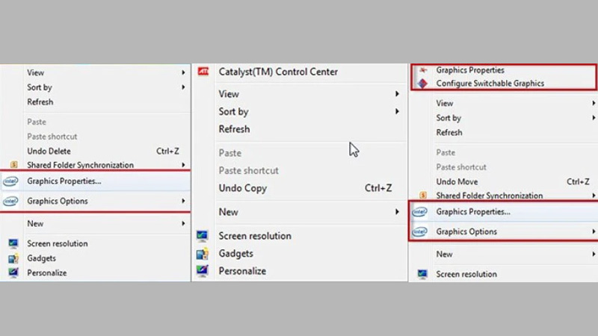Select the Undo Delete menu entry

[x=49, y=151]
